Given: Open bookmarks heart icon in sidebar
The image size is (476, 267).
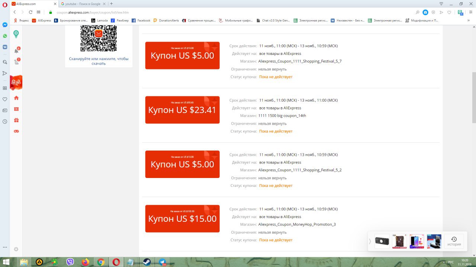Looking at the screenshot, I should [5, 99].
